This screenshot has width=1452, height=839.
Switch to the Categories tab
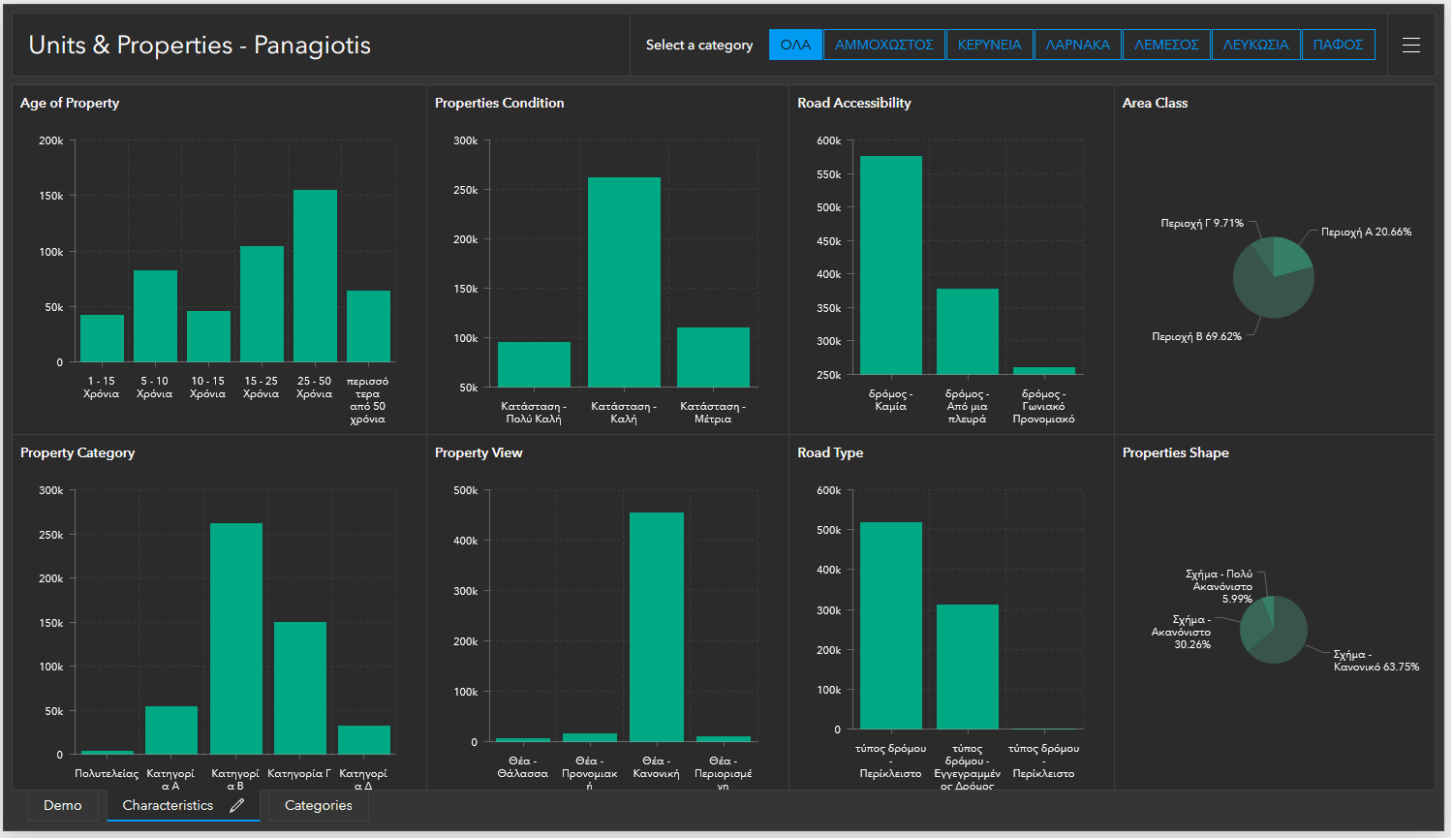click(317, 805)
